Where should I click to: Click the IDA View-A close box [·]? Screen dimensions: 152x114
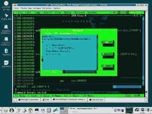point(19,16)
